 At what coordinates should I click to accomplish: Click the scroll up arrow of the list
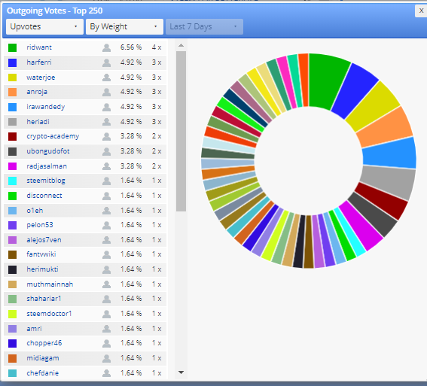(181, 45)
